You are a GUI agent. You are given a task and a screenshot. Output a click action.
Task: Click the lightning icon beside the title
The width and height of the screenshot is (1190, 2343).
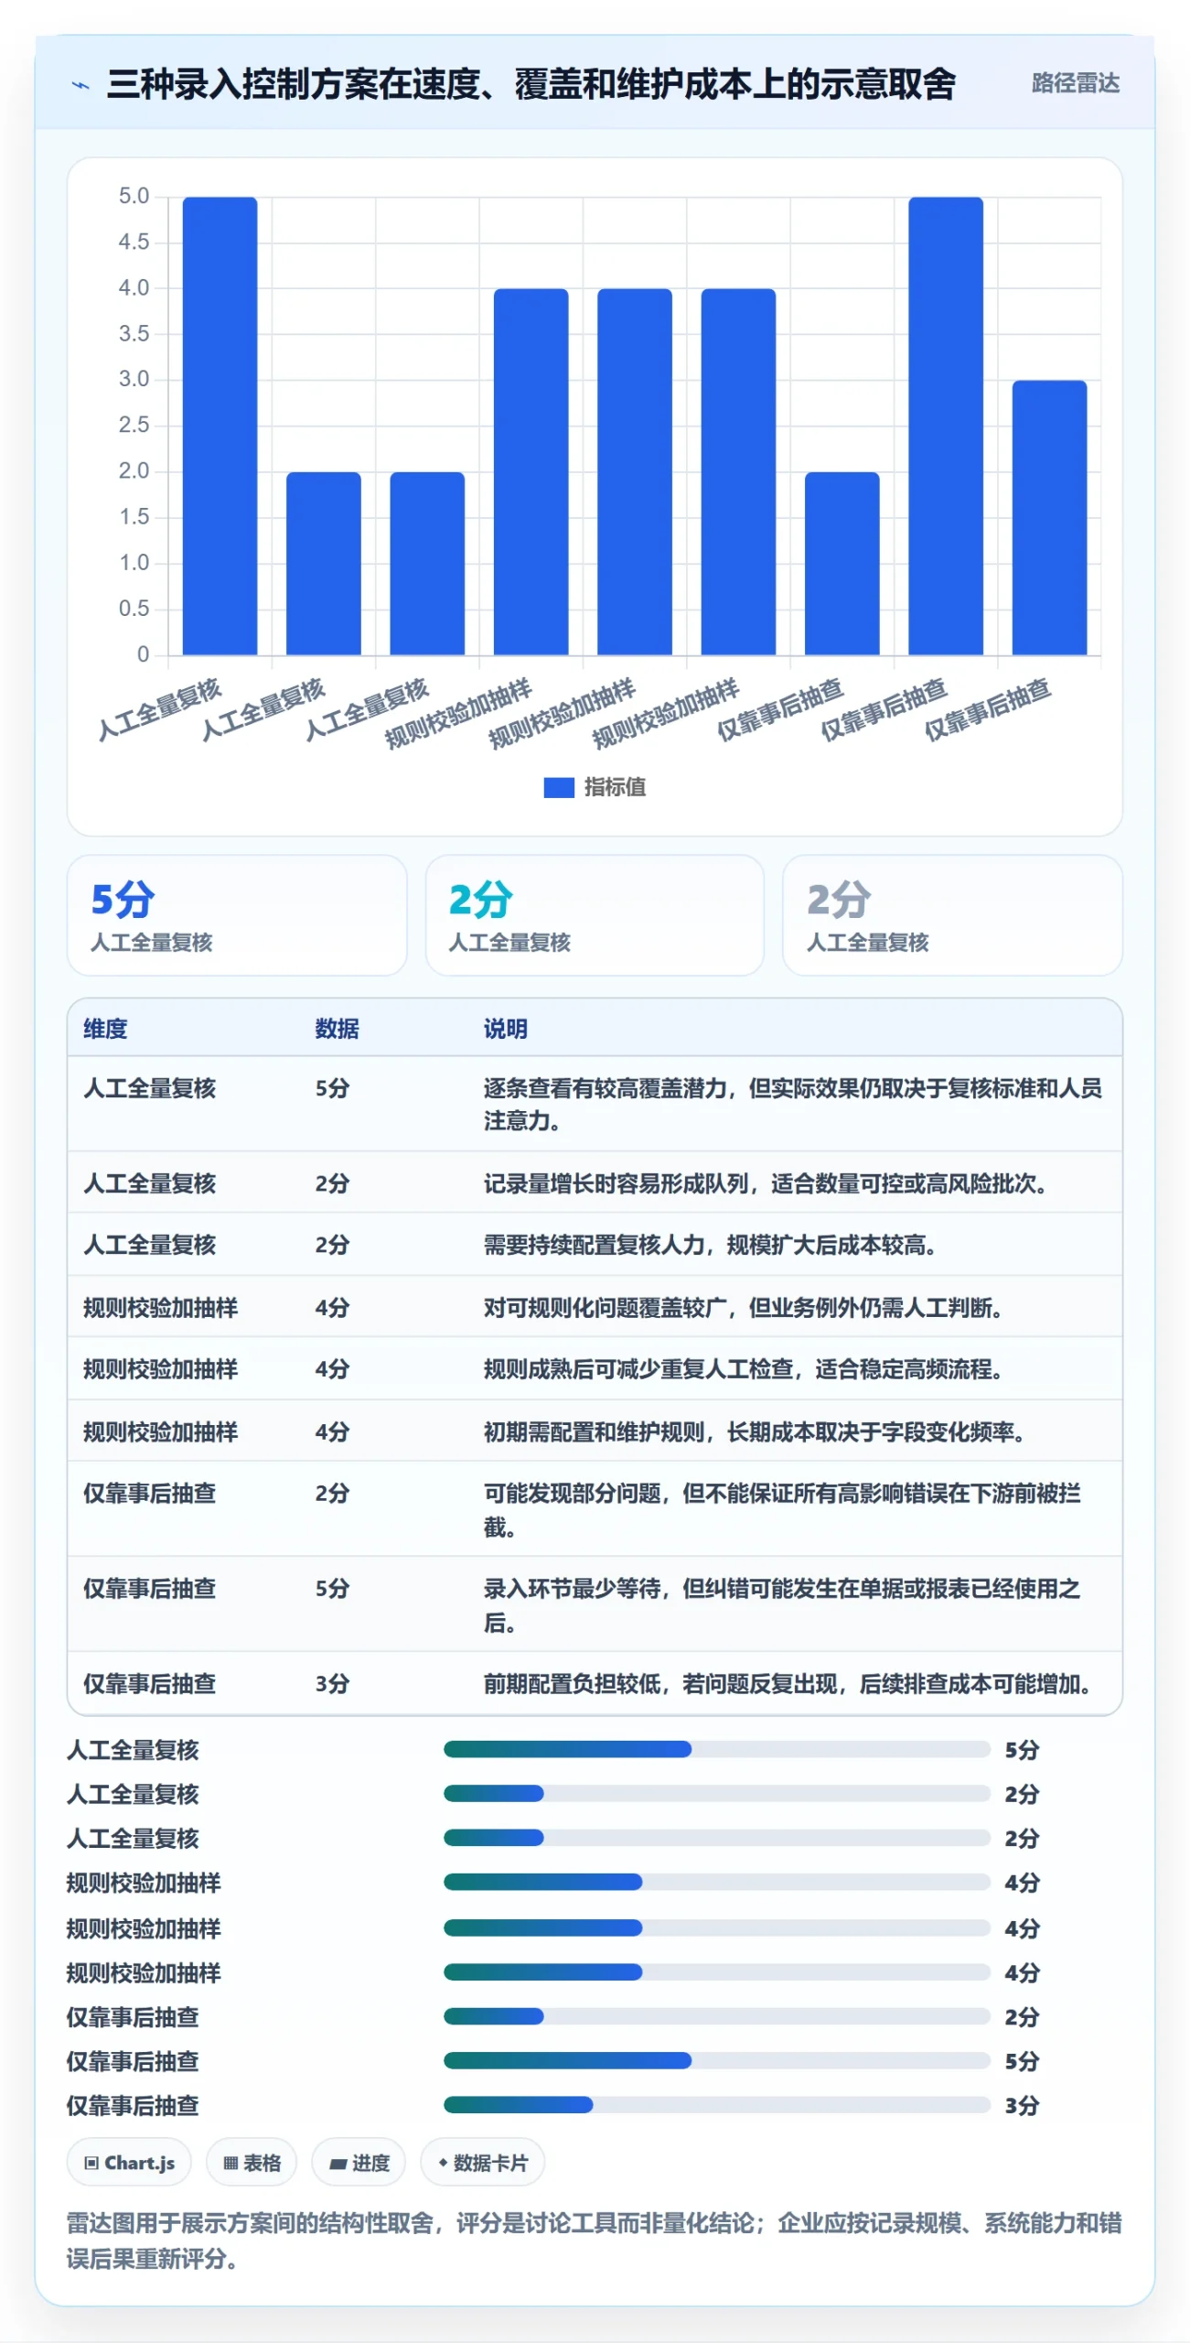80,85
